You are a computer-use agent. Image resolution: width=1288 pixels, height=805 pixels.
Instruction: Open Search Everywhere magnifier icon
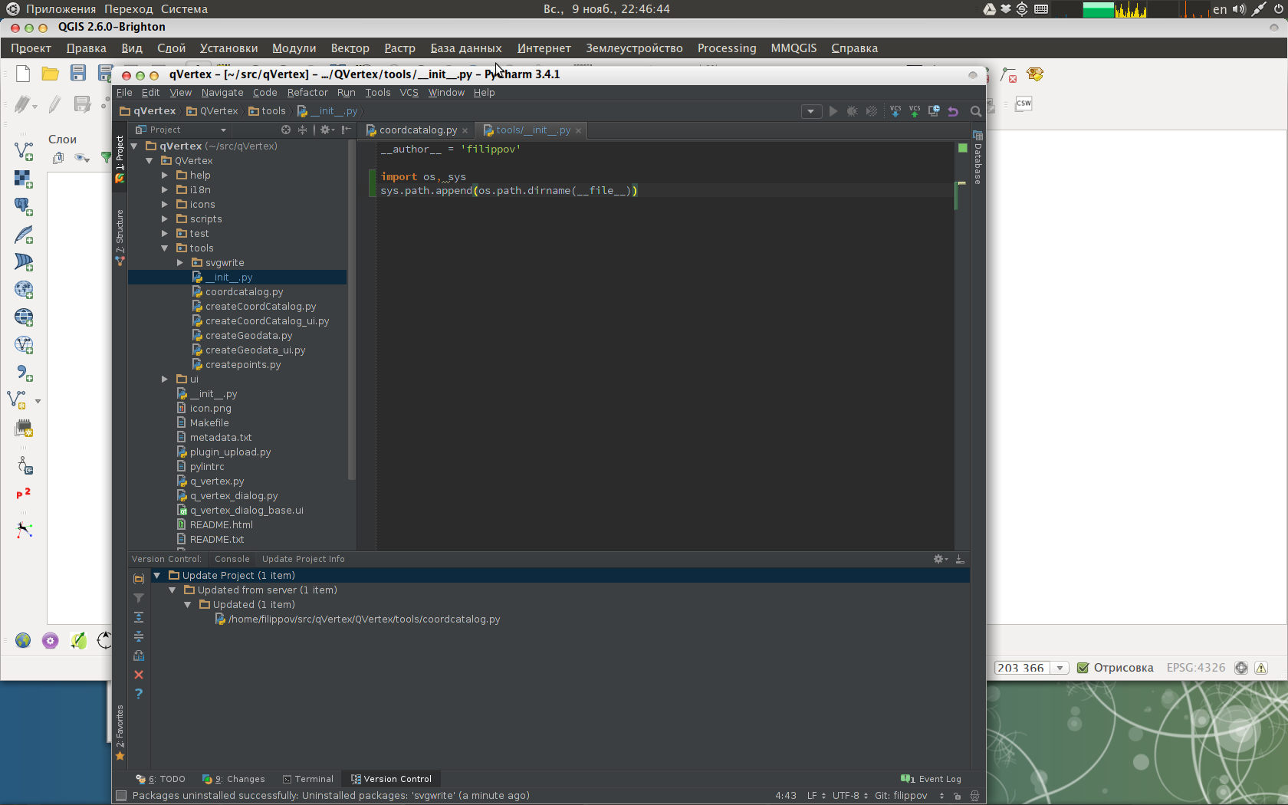point(976,111)
